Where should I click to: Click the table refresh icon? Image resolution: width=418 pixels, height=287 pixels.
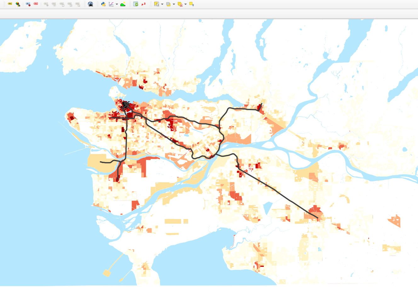(135, 4)
